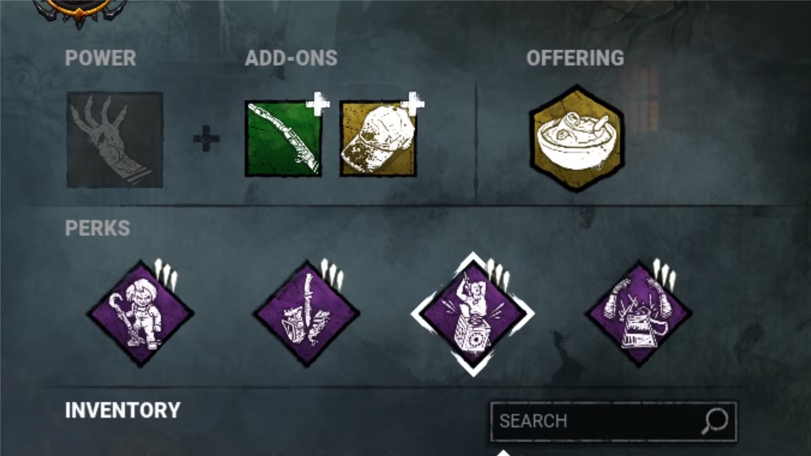The width and height of the screenshot is (811, 456).
Task: Click the plus badge on green add-on
Action: point(318,103)
